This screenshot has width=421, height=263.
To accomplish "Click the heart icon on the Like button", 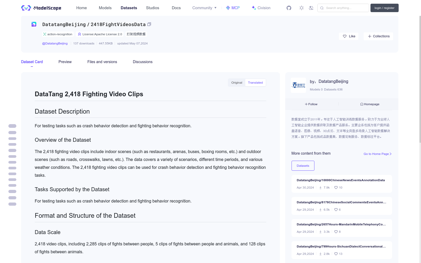I will pyautogui.click(x=345, y=36).
